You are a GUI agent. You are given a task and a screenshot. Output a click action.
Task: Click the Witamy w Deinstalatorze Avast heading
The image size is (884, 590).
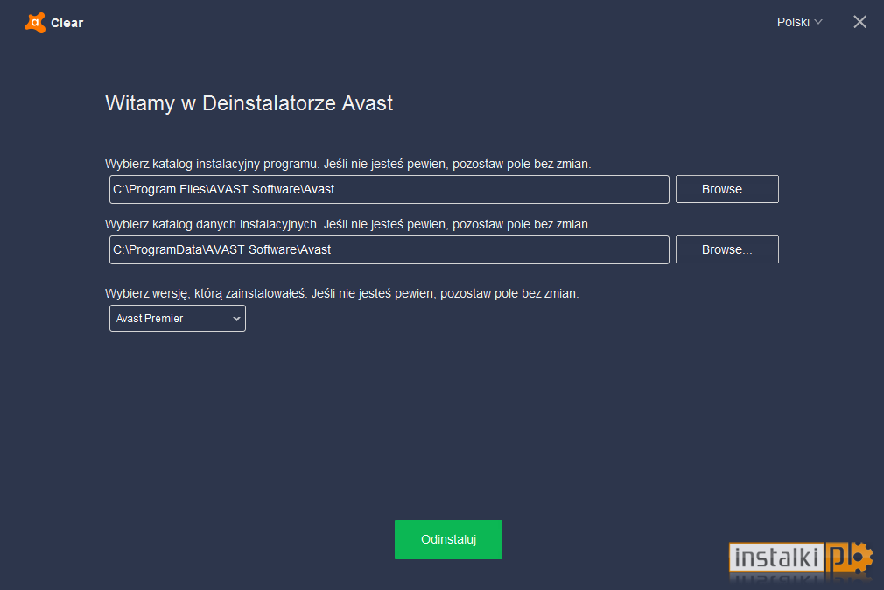click(x=249, y=103)
